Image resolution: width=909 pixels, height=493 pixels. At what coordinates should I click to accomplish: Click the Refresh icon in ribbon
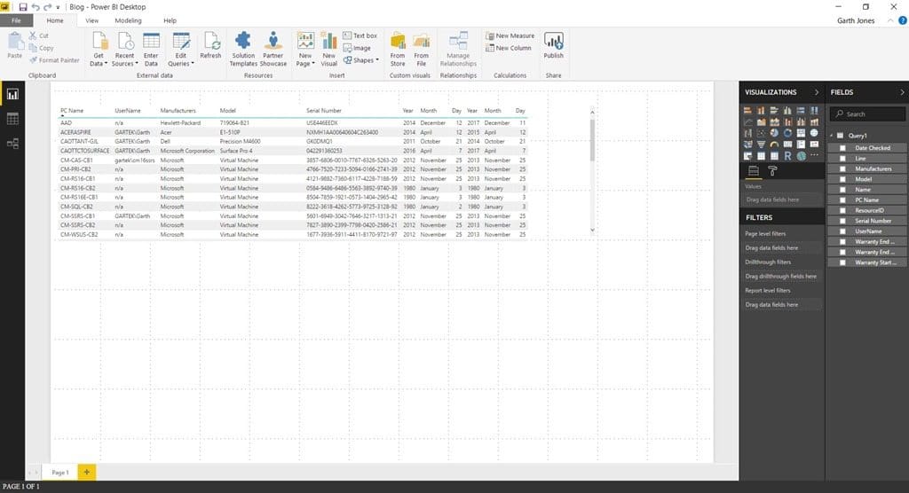tap(210, 45)
